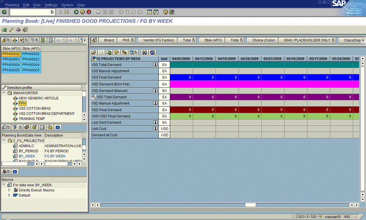The height and width of the screenshot is (220, 366).
Task: Expand the Directly Execut. Macros node
Action: pos(9,190)
